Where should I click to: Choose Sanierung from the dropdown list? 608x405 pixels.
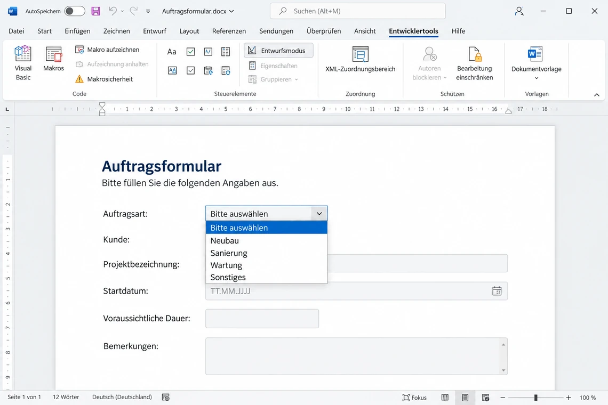[x=266, y=253]
